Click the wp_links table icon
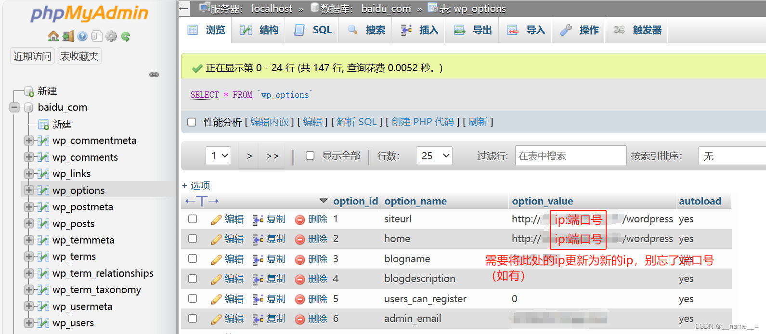Image resolution: width=766 pixels, height=334 pixels. tap(43, 174)
